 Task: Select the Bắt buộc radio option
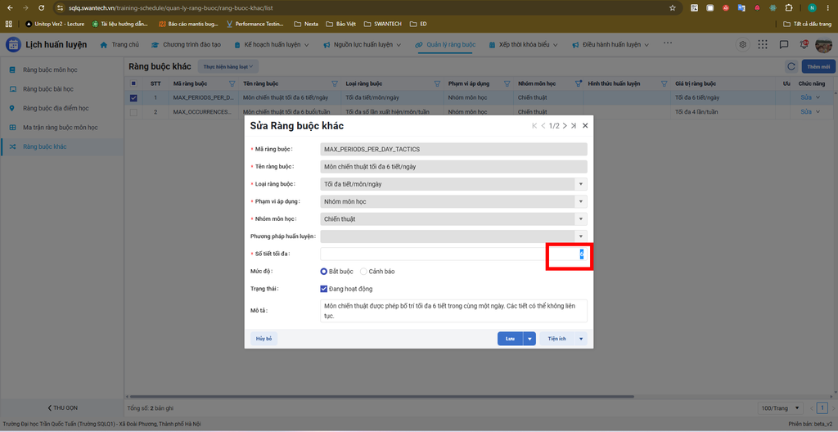click(x=324, y=272)
